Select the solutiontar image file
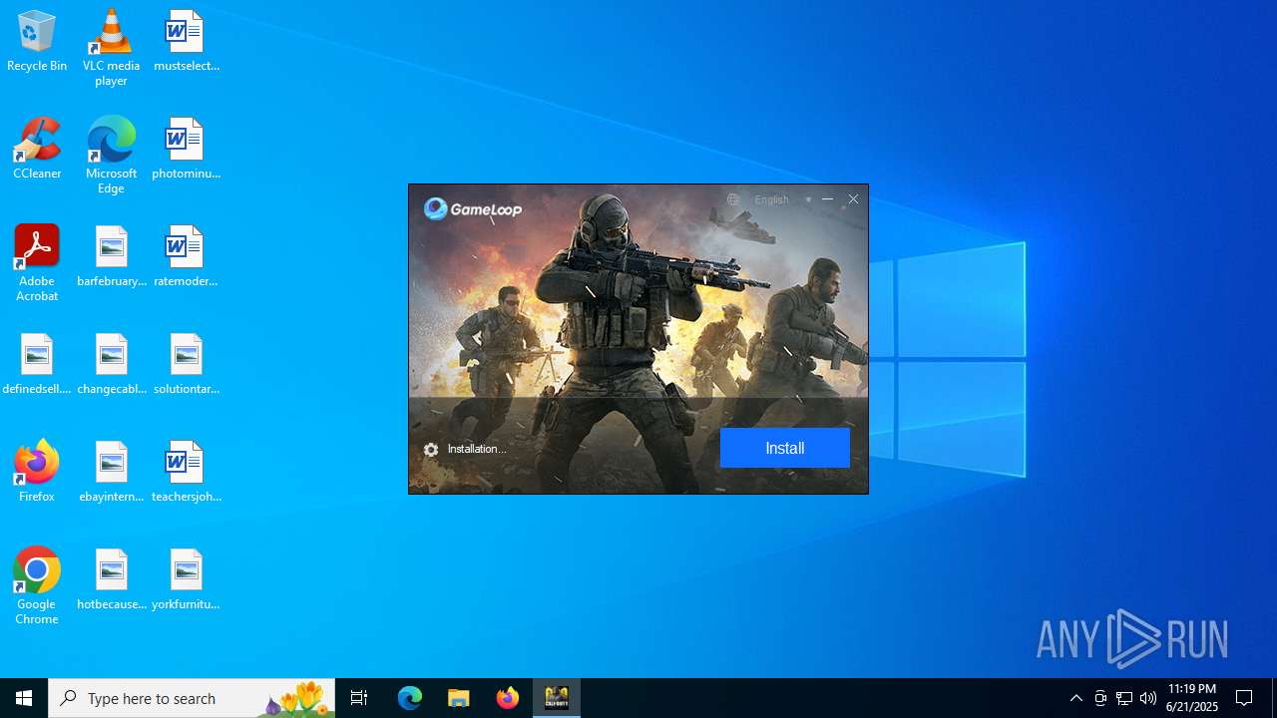Image resolution: width=1277 pixels, height=718 pixels. pyautogui.click(x=186, y=364)
